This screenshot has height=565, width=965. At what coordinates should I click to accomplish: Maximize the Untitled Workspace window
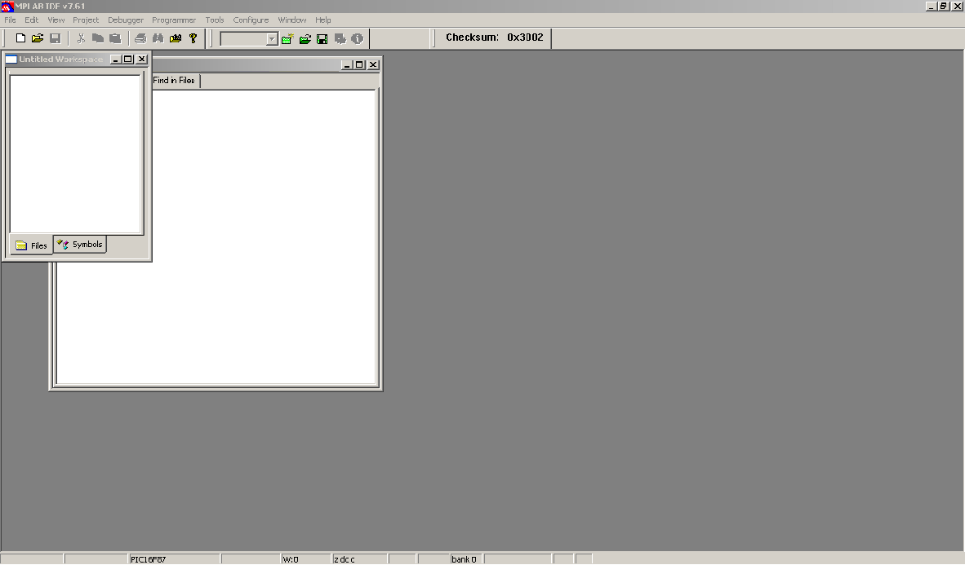coord(128,60)
